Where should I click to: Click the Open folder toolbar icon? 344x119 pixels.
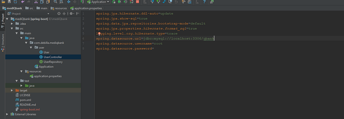tap(3, 2)
